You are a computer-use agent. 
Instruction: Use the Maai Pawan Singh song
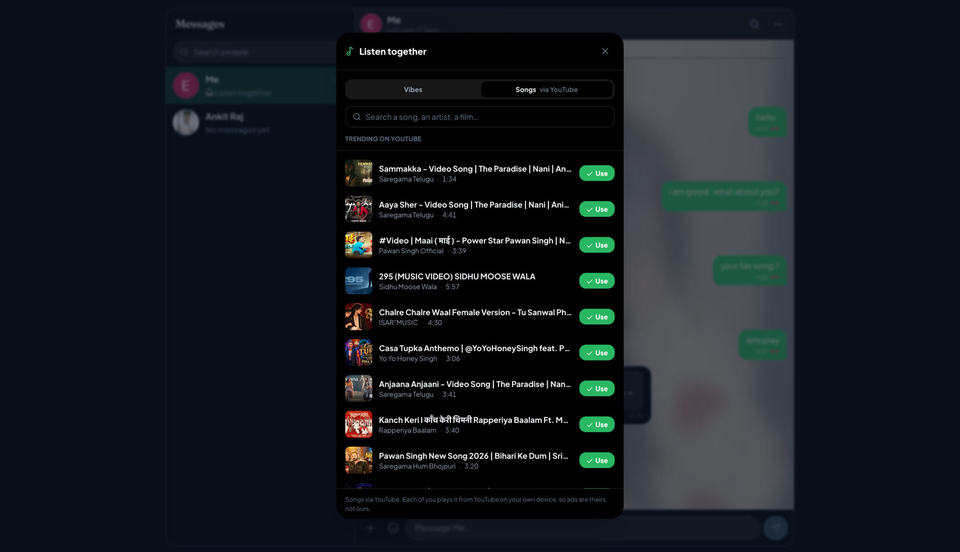coord(597,245)
